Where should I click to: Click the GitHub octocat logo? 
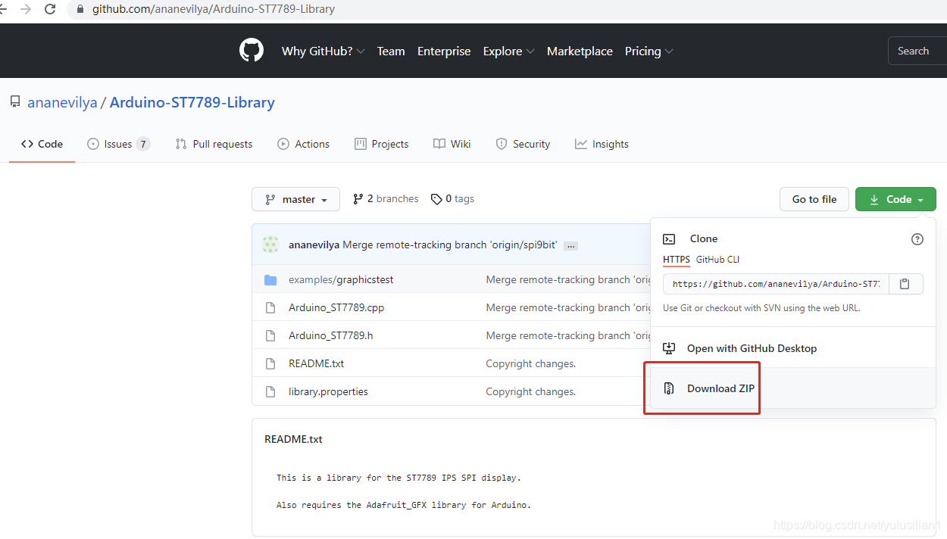pyautogui.click(x=252, y=51)
